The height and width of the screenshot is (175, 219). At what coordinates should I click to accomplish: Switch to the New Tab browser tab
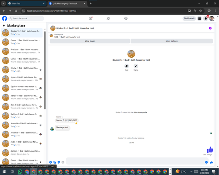pyautogui.click(x=26, y=3)
